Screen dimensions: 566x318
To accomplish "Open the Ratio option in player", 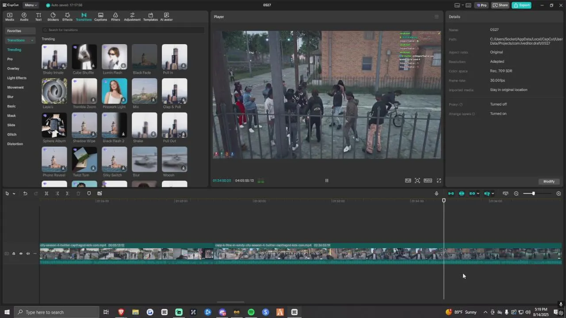I will (428, 180).
